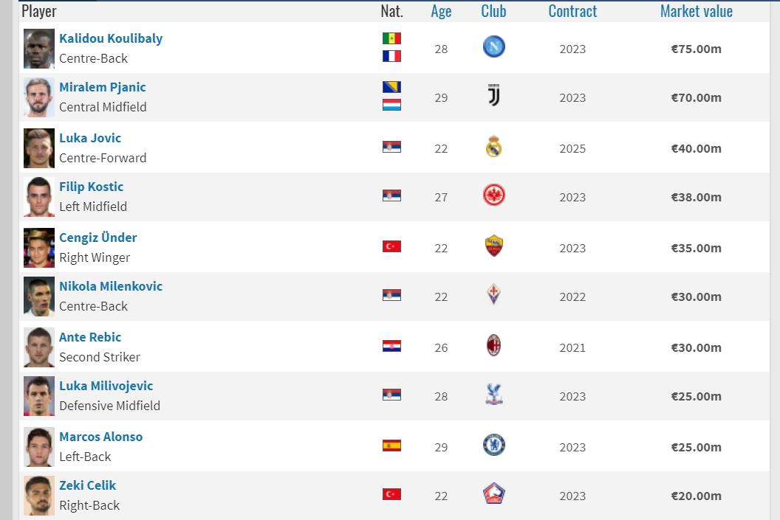Click the Croatia flag beside Ante Rebic
Screen dimensions: 780x520
pyautogui.click(x=391, y=346)
